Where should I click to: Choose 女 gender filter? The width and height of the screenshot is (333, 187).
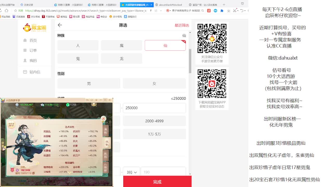click(154, 84)
